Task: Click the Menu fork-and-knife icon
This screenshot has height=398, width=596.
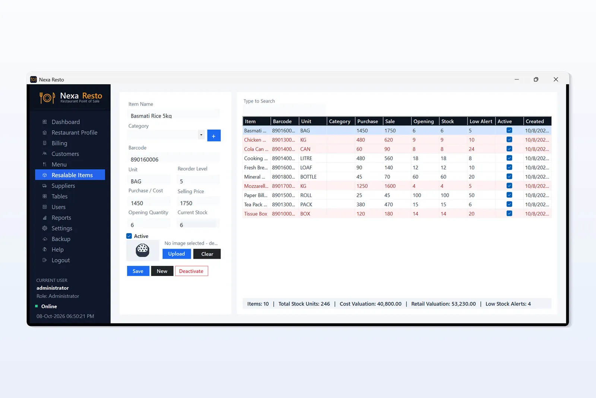Action: (45, 164)
